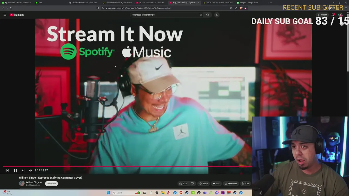This screenshot has width=349, height=196.
Task: Bookmark this page in the toolbar
Action: point(98,8)
